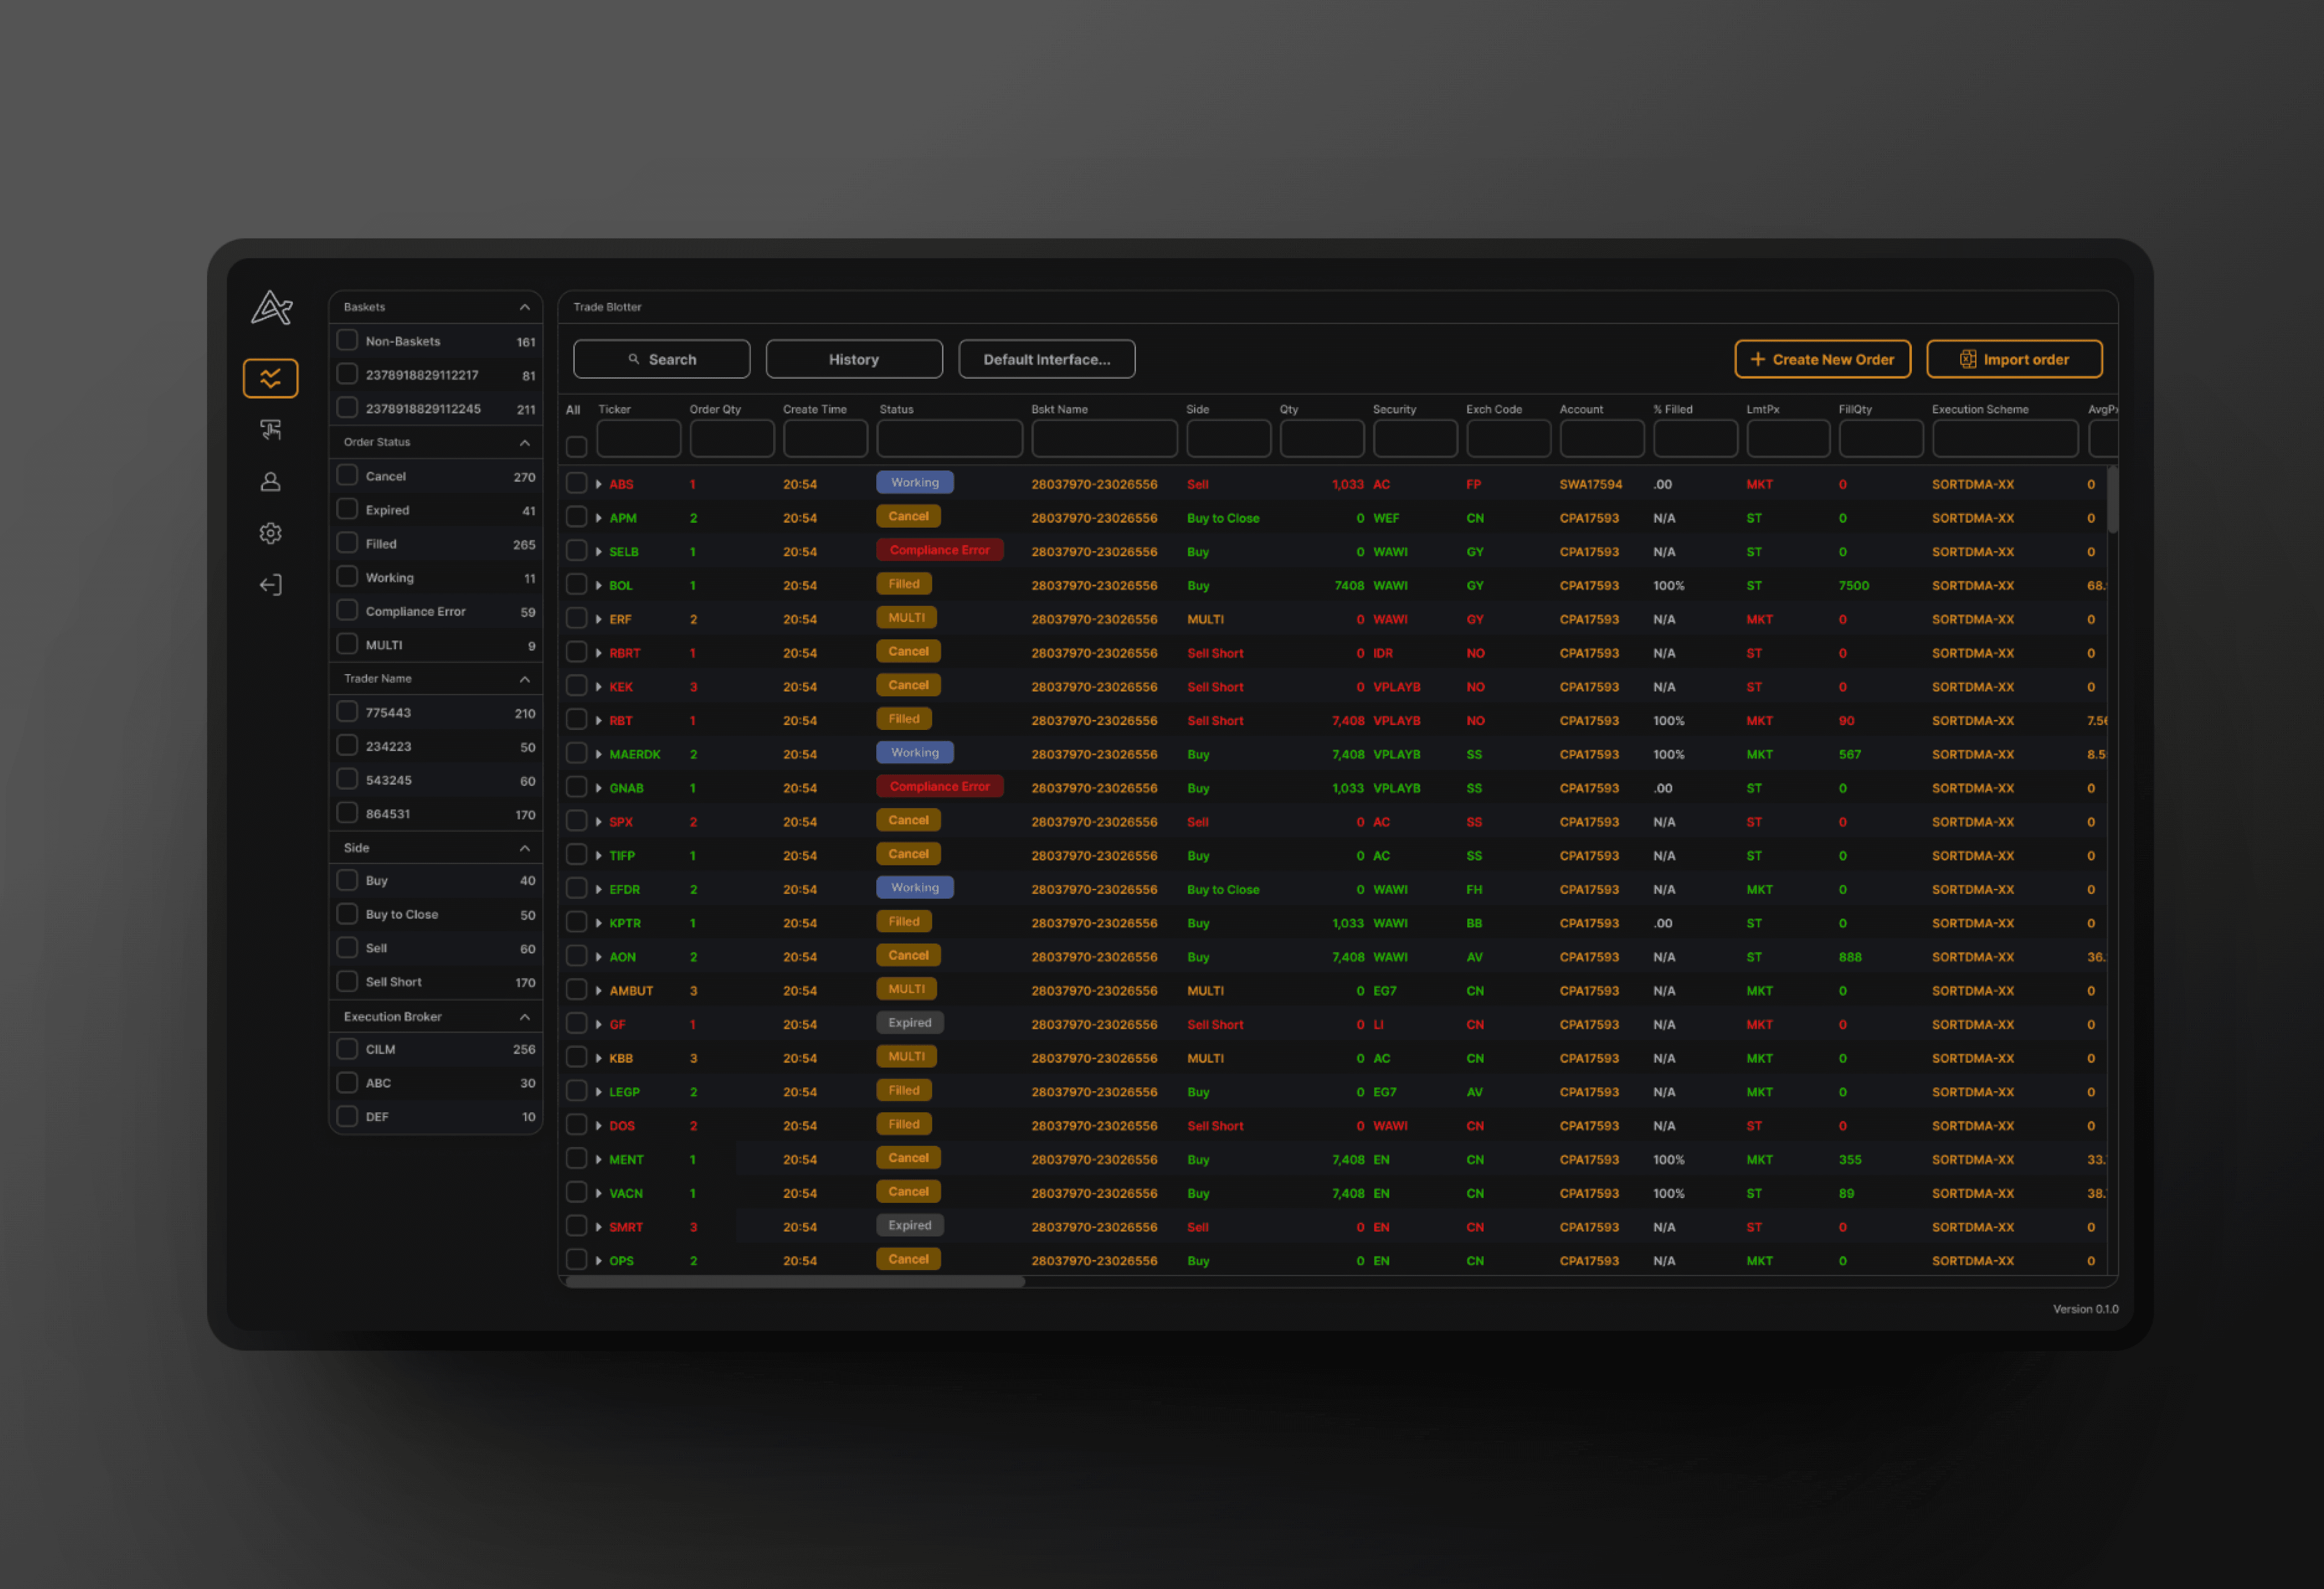
Task: Check the trader 864531 filter
Action: coord(347,812)
